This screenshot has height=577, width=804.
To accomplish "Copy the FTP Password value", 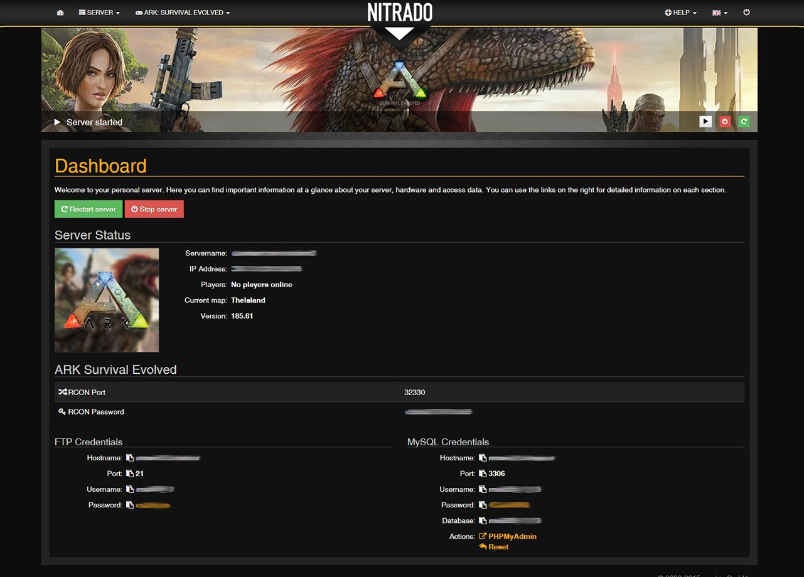I will point(130,506).
